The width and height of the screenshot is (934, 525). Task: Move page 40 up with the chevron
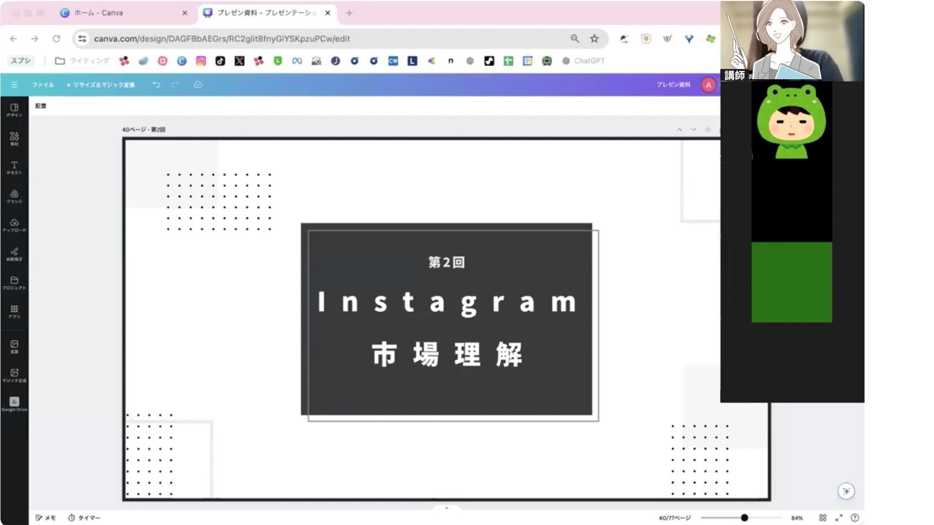(679, 130)
